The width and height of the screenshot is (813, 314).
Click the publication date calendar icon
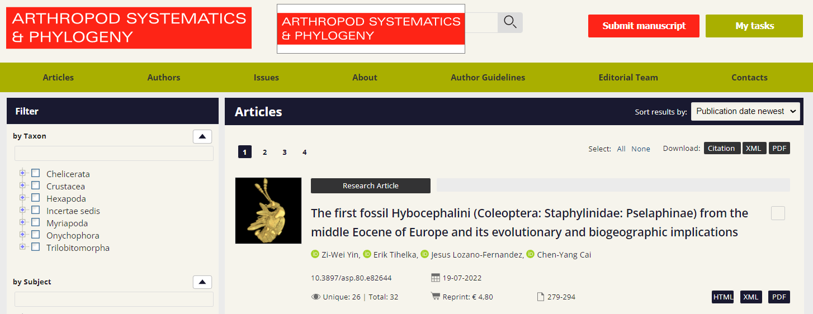(436, 278)
